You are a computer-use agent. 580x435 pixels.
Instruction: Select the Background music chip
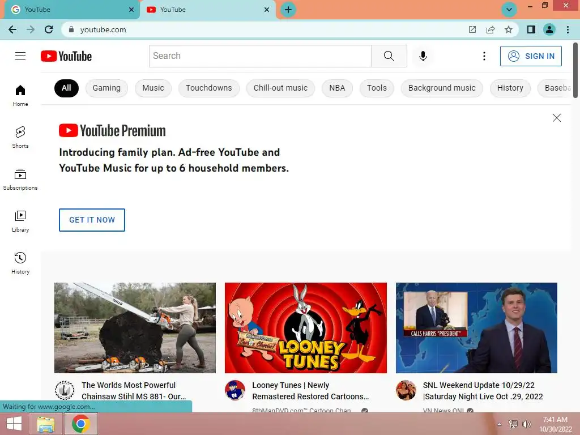click(442, 88)
